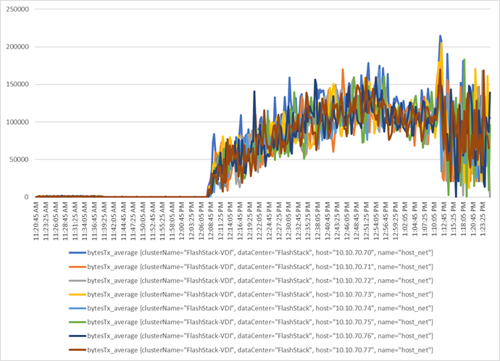The height and width of the screenshot is (361, 500).
Task: Click the orange legend swatch for host 10.10.70.71
Action: (x=78, y=267)
